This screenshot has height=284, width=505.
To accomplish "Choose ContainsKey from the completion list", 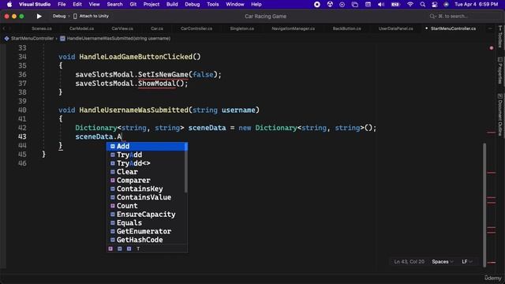I will tap(146, 189).
